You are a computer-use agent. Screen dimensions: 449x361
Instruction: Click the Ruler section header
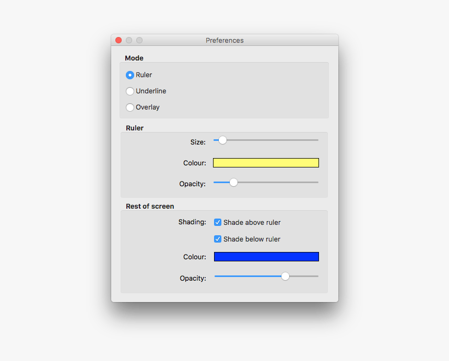[134, 128]
